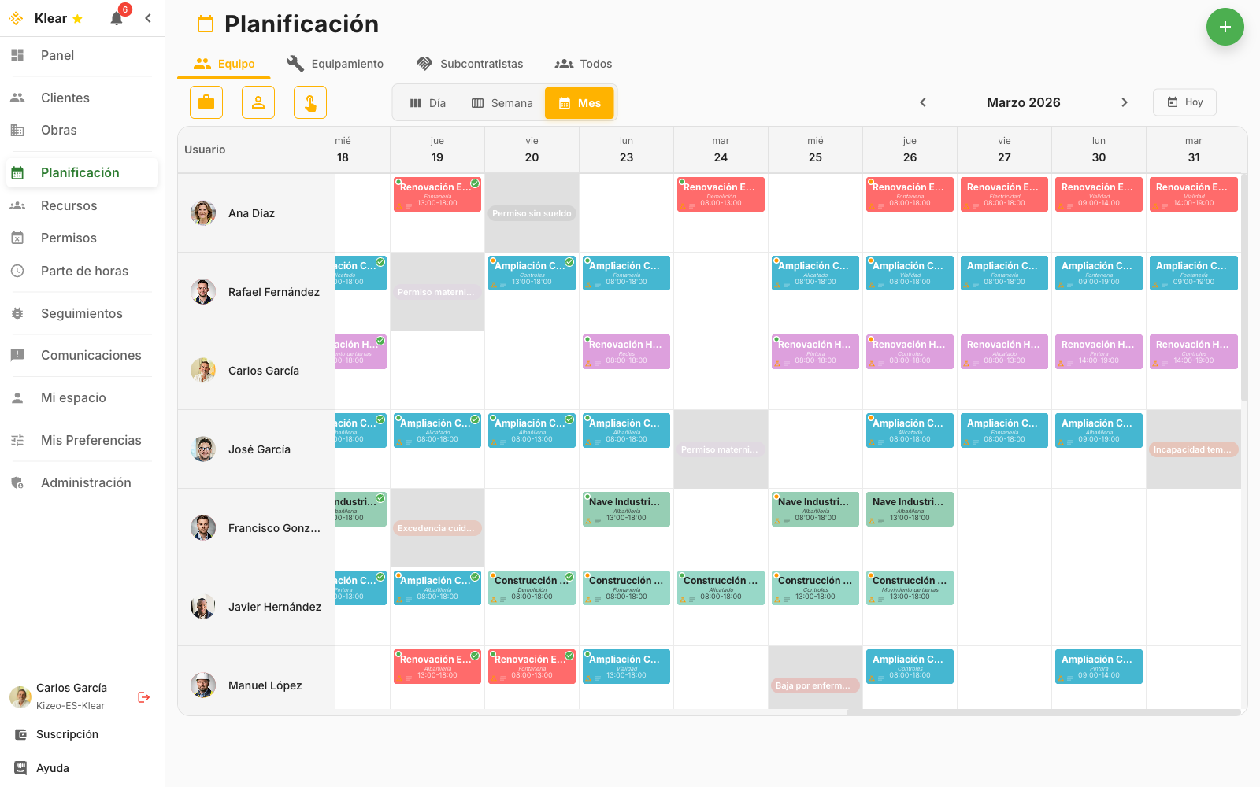Screen dimensions: 1260x787
Task: Switch to the Equipamiento tab
Action: coord(335,64)
